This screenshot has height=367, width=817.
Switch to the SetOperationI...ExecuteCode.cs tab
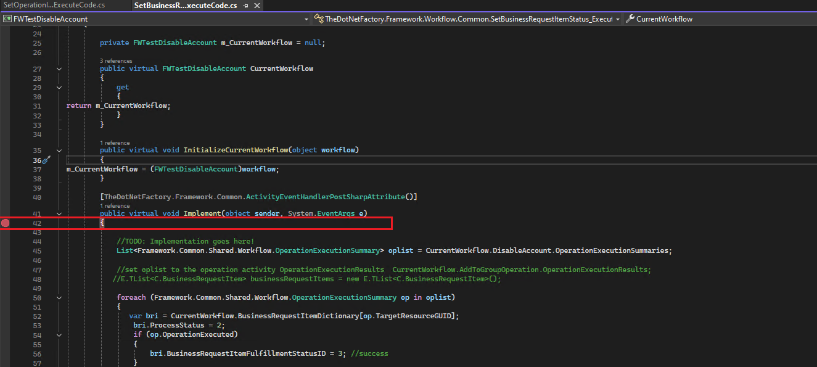pyautogui.click(x=54, y=5)
